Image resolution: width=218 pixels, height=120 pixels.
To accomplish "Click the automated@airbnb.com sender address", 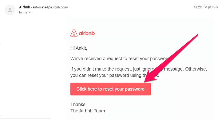I will click(50, 7).
